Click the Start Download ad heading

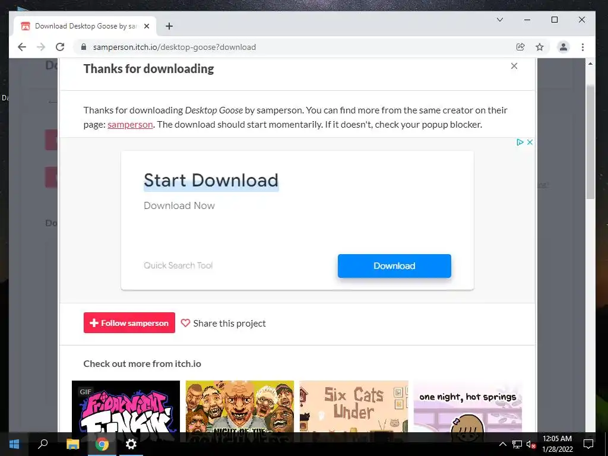pos(211,180)
